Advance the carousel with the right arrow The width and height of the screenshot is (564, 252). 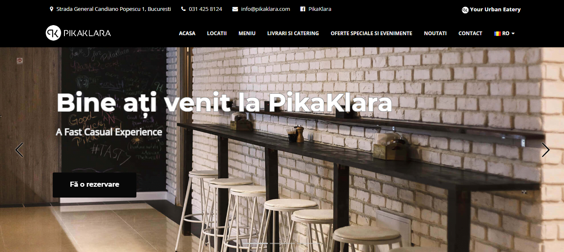pyautogui.click(x=546, y=150)
